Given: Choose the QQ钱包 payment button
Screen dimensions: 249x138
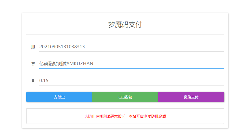Looking at the screenshot, I should 125,97.
